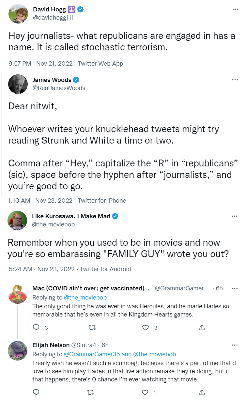The image size is (247, 401).
Task: Open the @RealJamesWoods handle
Action: coord(59,88)
